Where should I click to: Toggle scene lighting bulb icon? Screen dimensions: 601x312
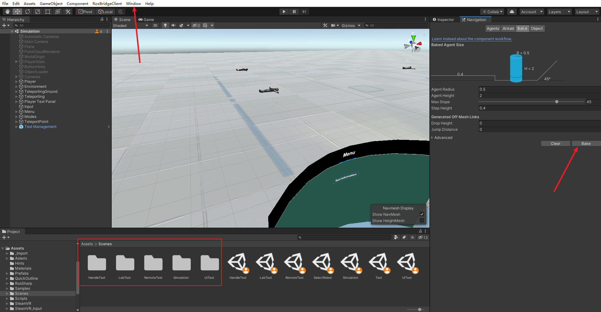click(165, 25)
